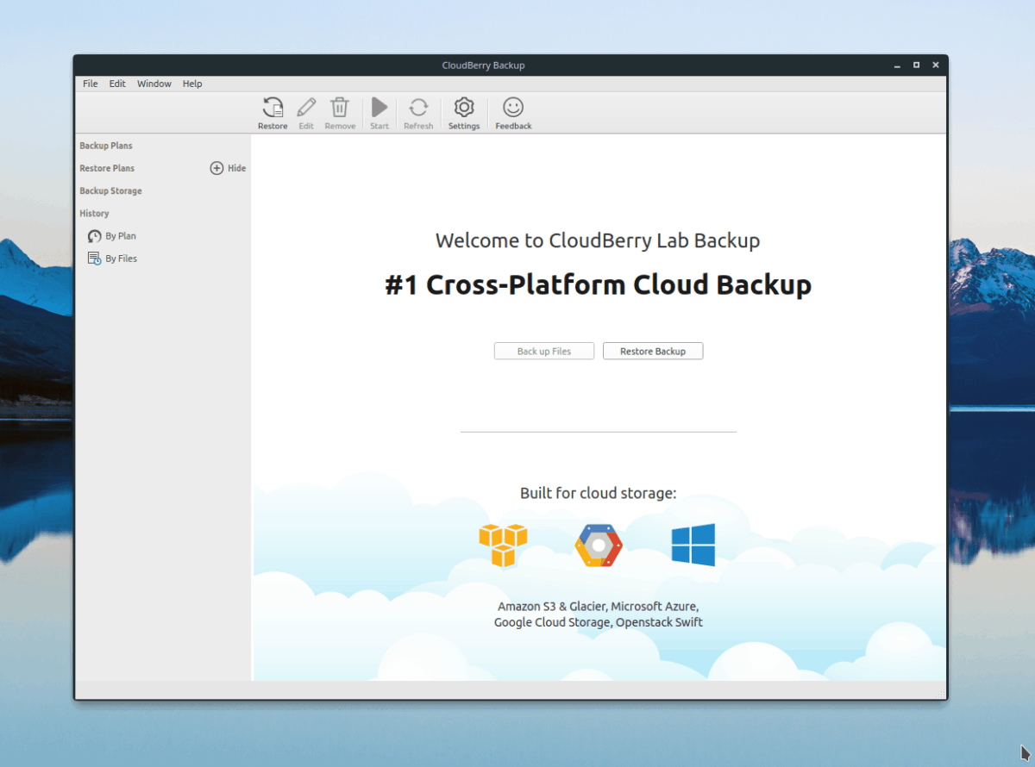This screenshot has width=1035, height=767.
Task: Click the Remove trash icon
Action: point(340,107)
